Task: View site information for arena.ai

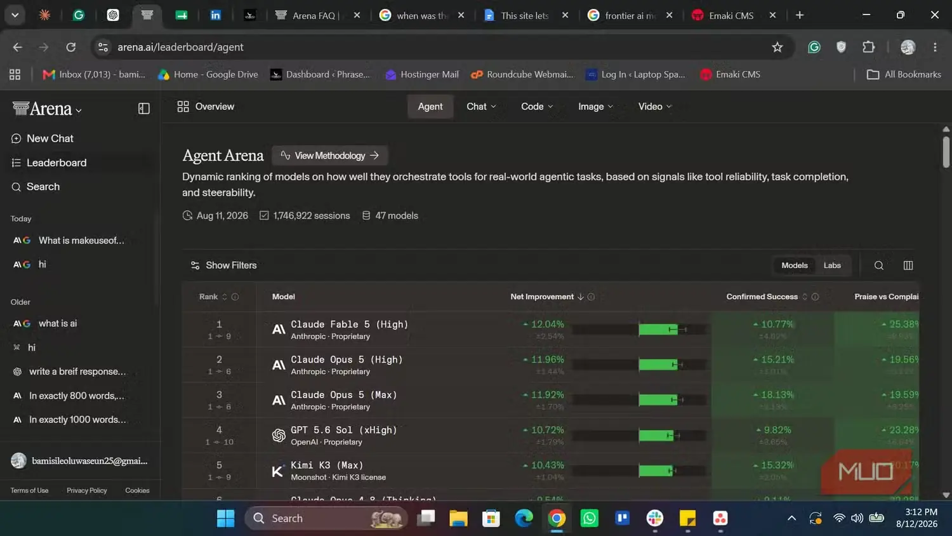Action: (x=103, y=47)
